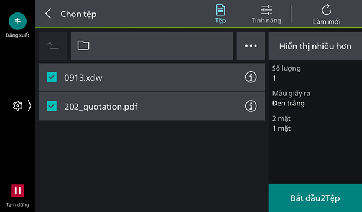Go up one folder level

coord(53,46)
